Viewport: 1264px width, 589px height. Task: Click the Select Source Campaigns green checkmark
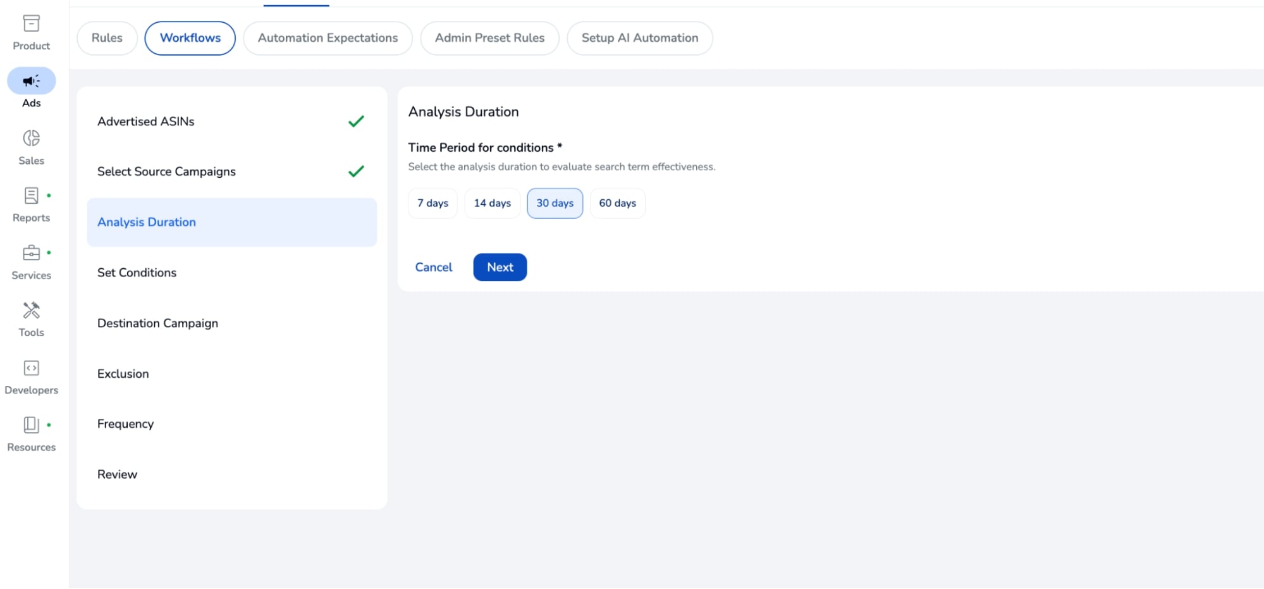[x=356, y=171]
